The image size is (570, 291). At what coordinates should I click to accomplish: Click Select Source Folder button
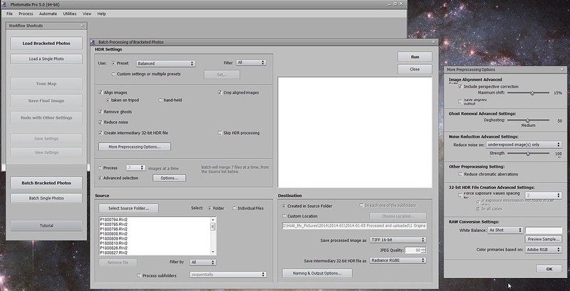tap(133, 208)
